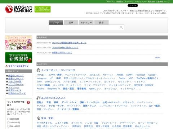Click the red poll icon beside ランチの平均予算
The width and height of the screenshot is (173, 129).
[x=28, y=102]
